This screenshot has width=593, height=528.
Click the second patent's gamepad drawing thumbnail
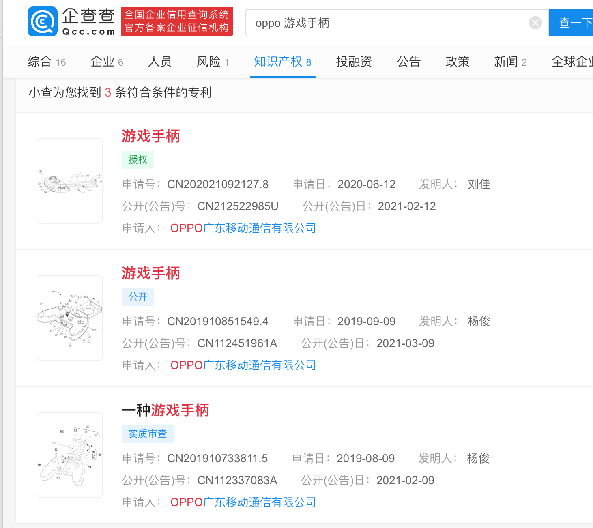pos(70,318)
